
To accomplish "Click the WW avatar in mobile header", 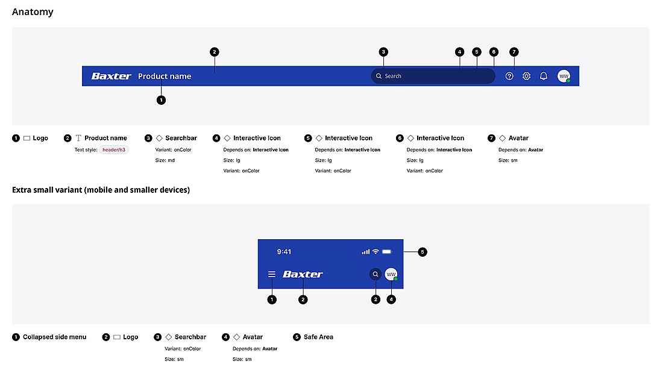I will tap(391, 274).
